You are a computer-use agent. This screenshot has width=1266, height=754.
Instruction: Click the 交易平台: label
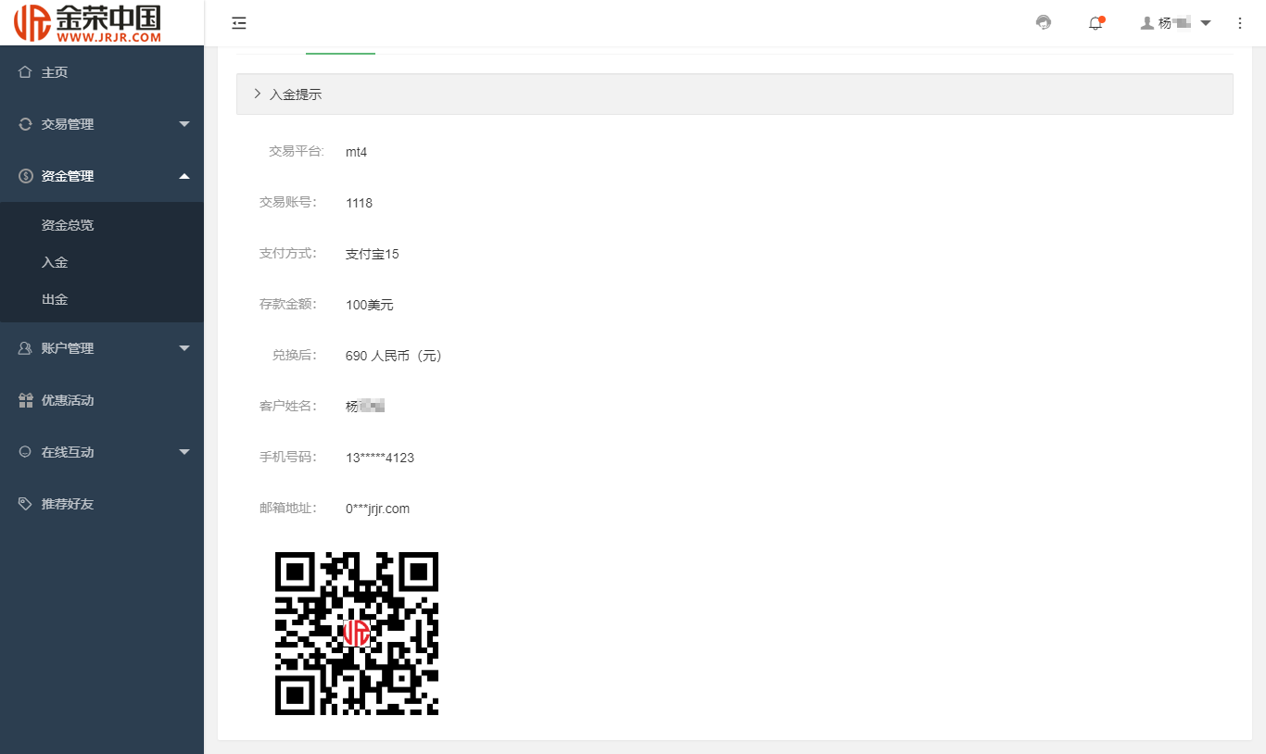point(297,151)
